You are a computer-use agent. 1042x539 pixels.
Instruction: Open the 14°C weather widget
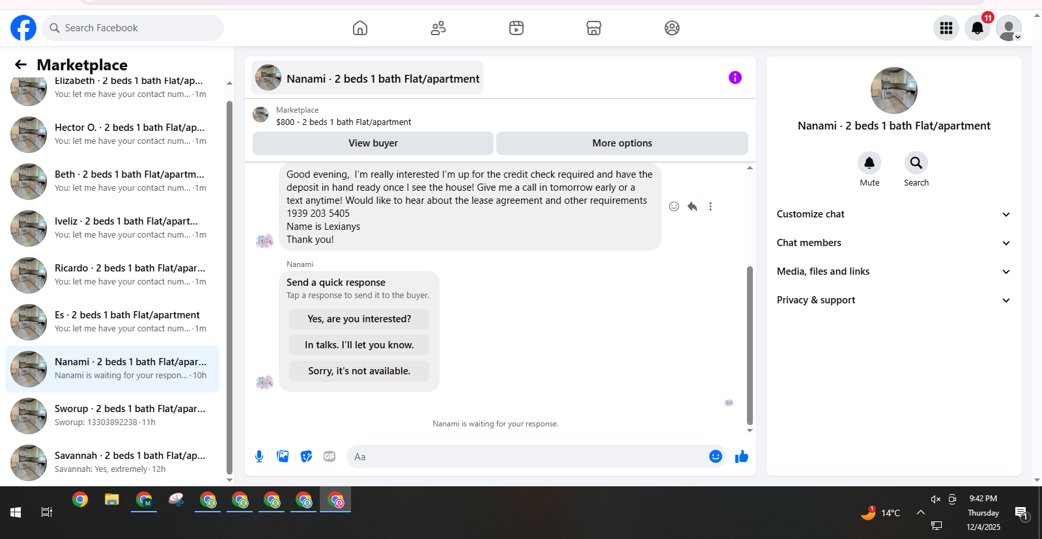(880, 512)
